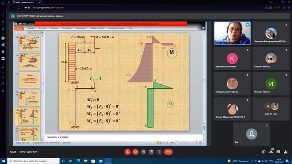Reload the page in the browser
Screen dimensions: 292x164
19,8
